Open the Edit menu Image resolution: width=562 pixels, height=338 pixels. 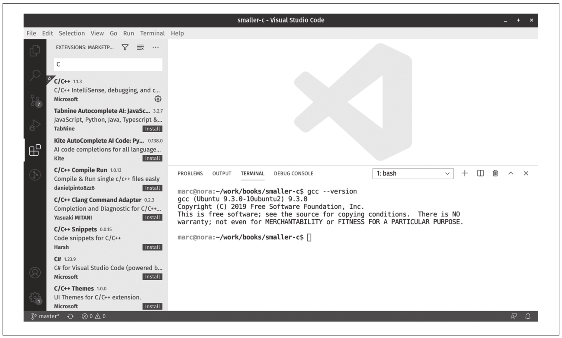[47, 33]
